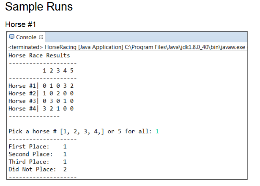Viewport: 260px width, 186px height.
Task: Switch to the Console tab
Action: coord(26,37)
